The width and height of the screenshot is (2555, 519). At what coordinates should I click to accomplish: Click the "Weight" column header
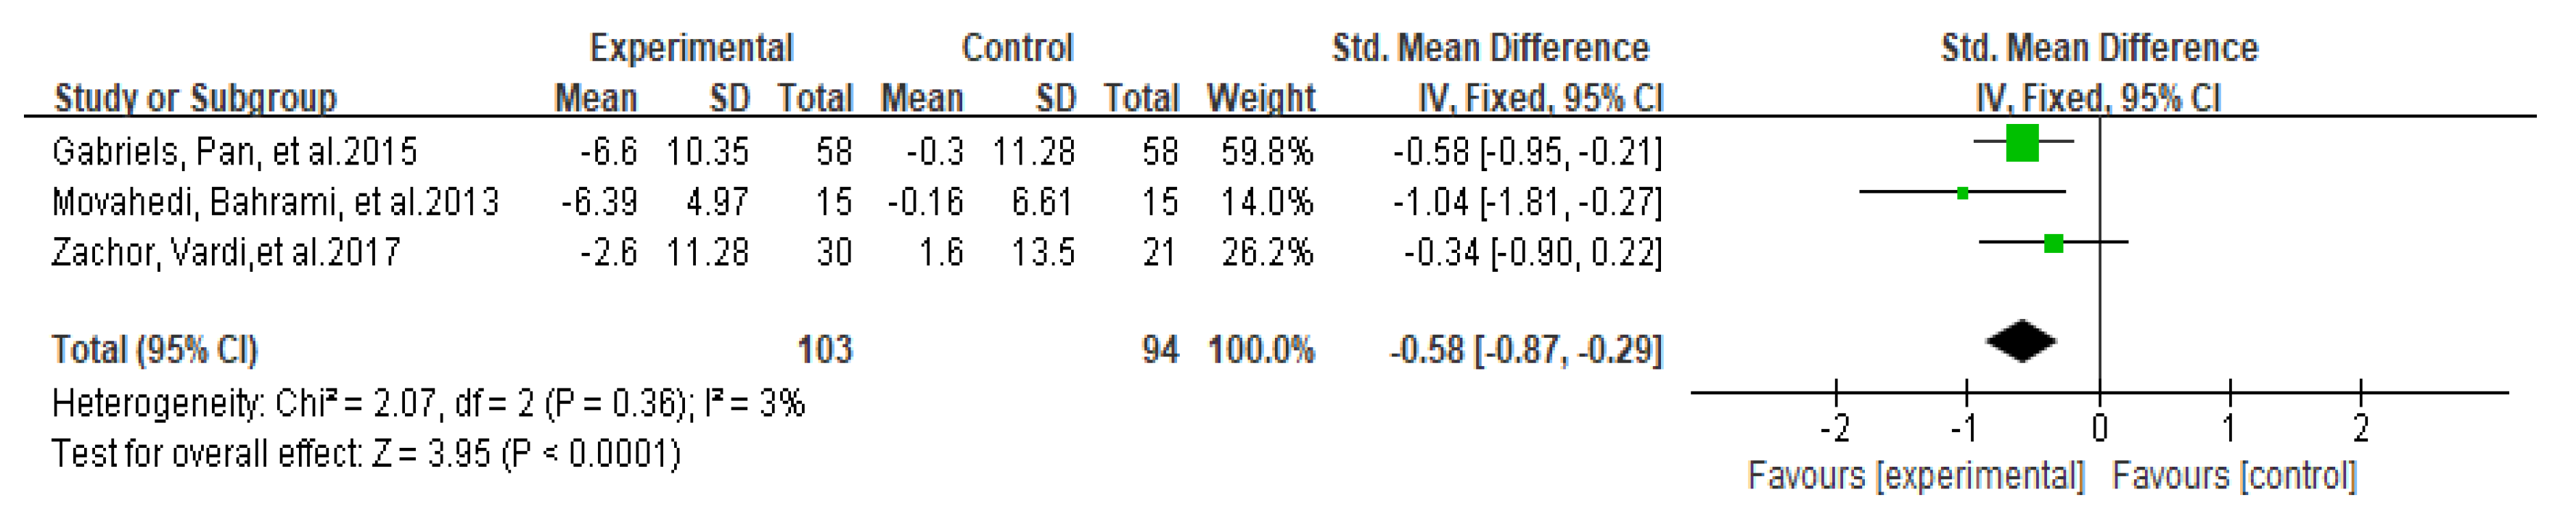click(x=1260, y=98)
